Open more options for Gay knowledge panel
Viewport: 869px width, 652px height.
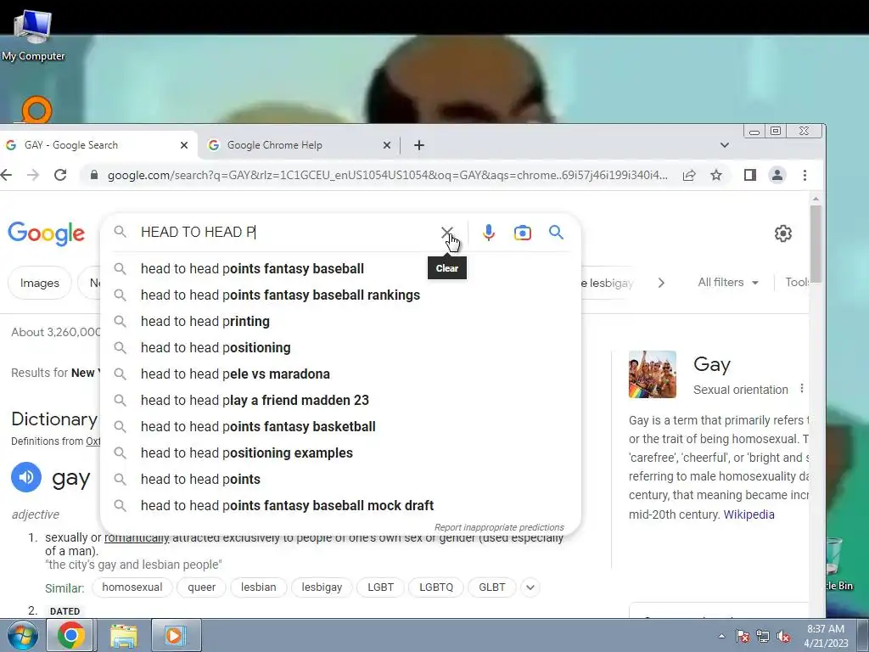click(x=801, y=389)
